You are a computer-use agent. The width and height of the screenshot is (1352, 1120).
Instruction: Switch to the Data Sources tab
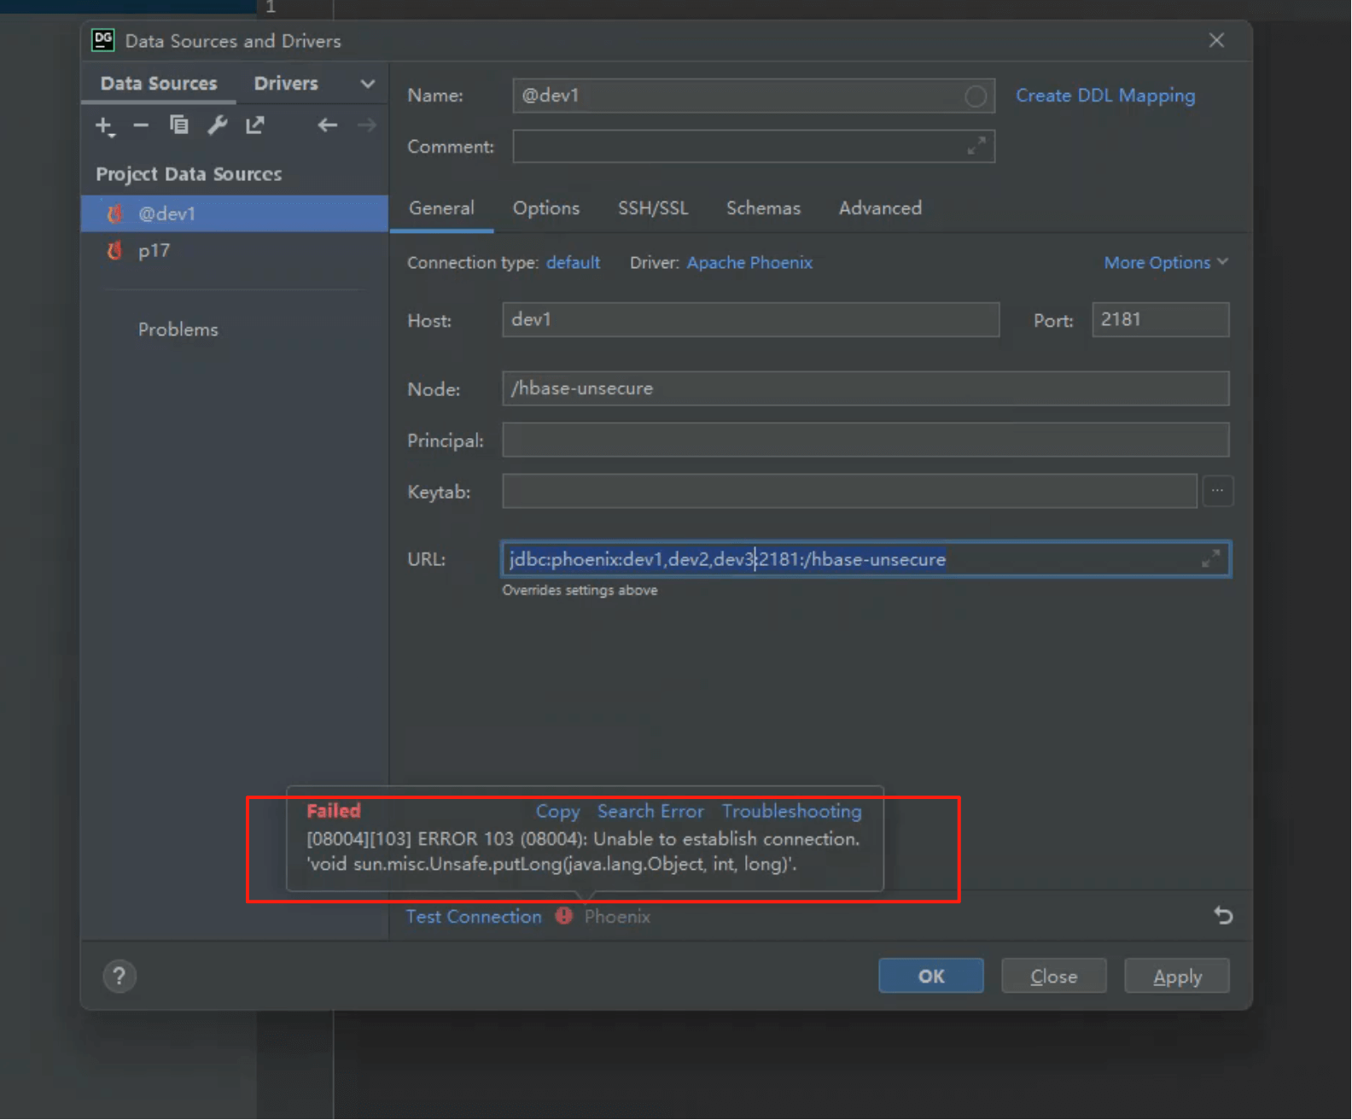(x=159, y=84)
